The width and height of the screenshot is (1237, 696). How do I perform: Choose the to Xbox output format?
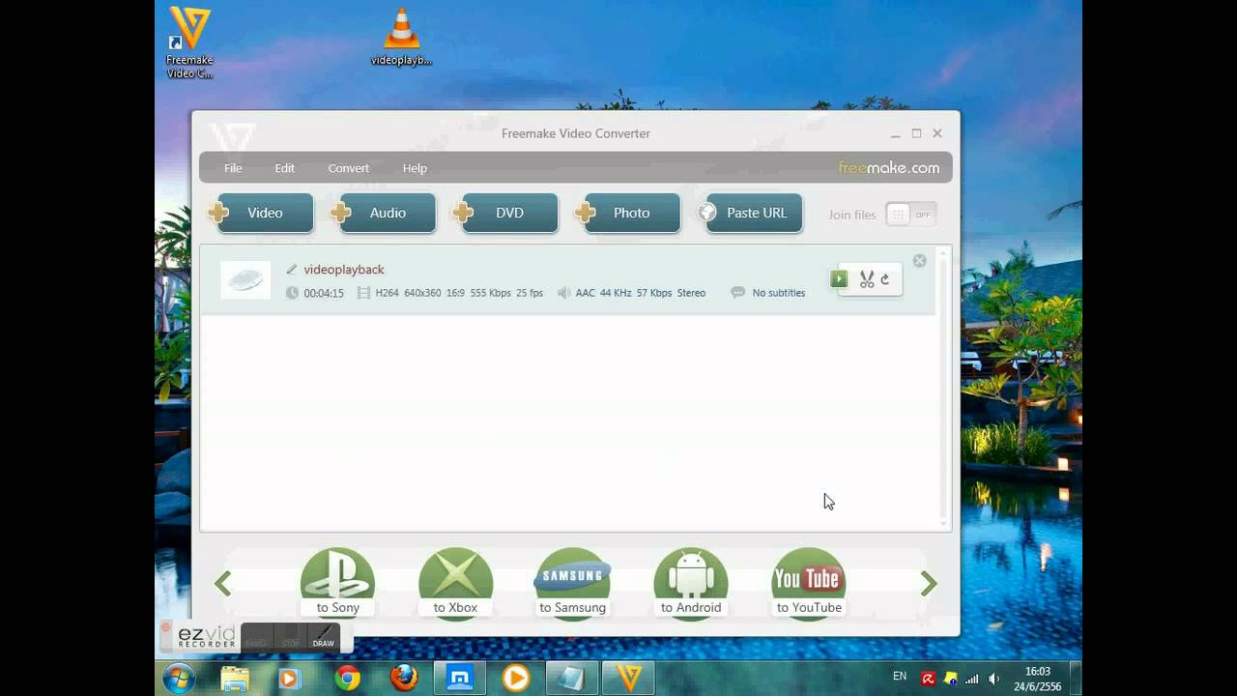coord(455,583)
